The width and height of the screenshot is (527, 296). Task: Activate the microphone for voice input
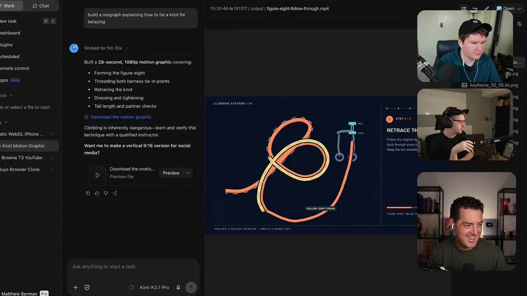coord(178,287)
